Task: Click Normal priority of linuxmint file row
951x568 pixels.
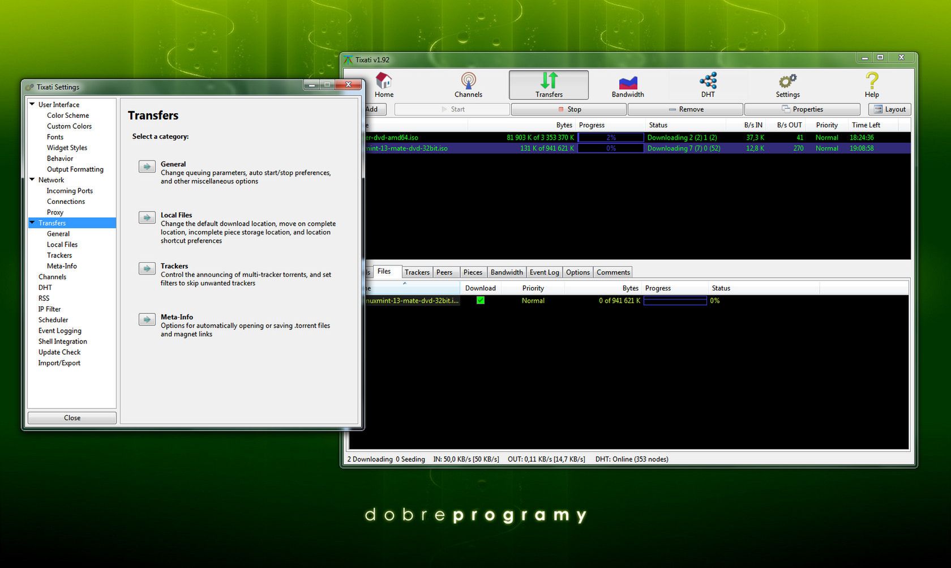Action: point(533,301)
